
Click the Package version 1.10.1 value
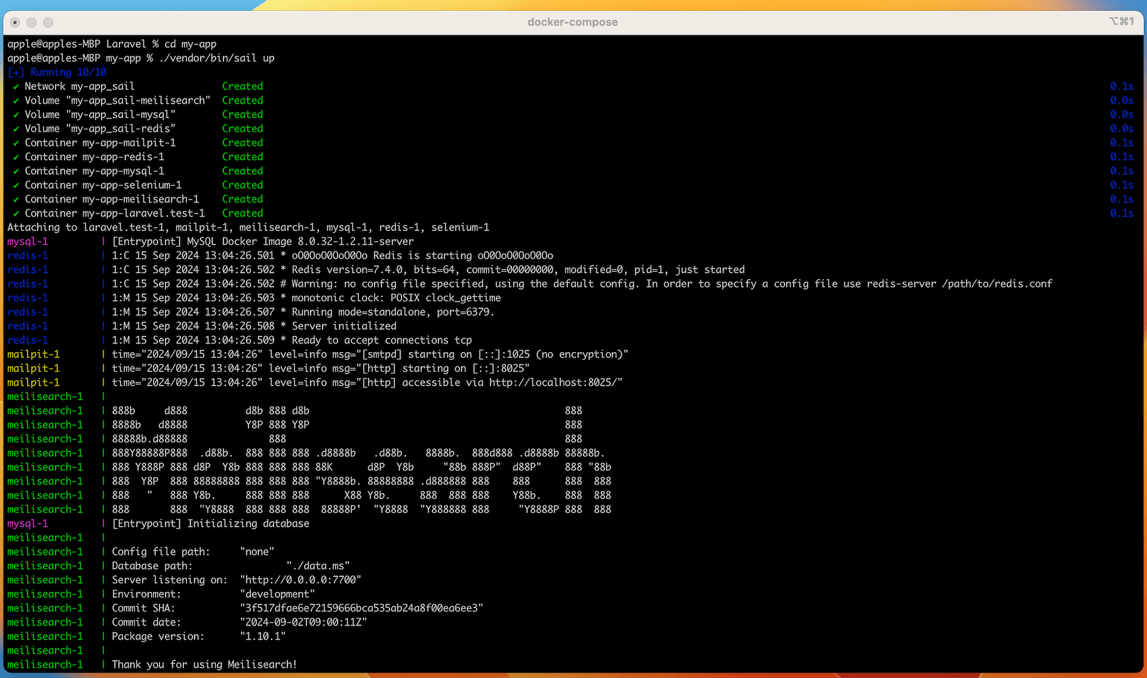tap(262, 637)
